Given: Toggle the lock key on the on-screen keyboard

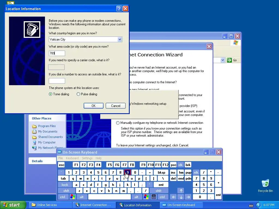Looking at the screenshot, I should tap(65, 185).
